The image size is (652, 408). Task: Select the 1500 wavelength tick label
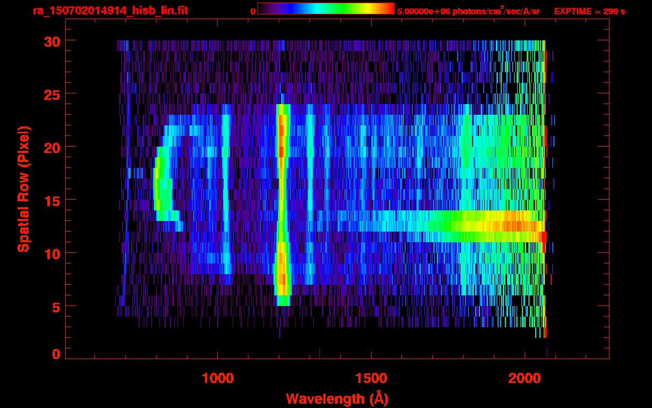click(x=371, y=378)
